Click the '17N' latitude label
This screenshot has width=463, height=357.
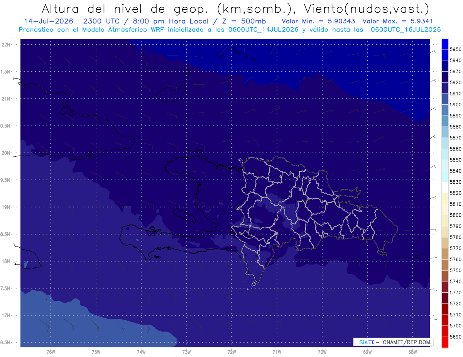pyautogui.click(x=7, y=315)
